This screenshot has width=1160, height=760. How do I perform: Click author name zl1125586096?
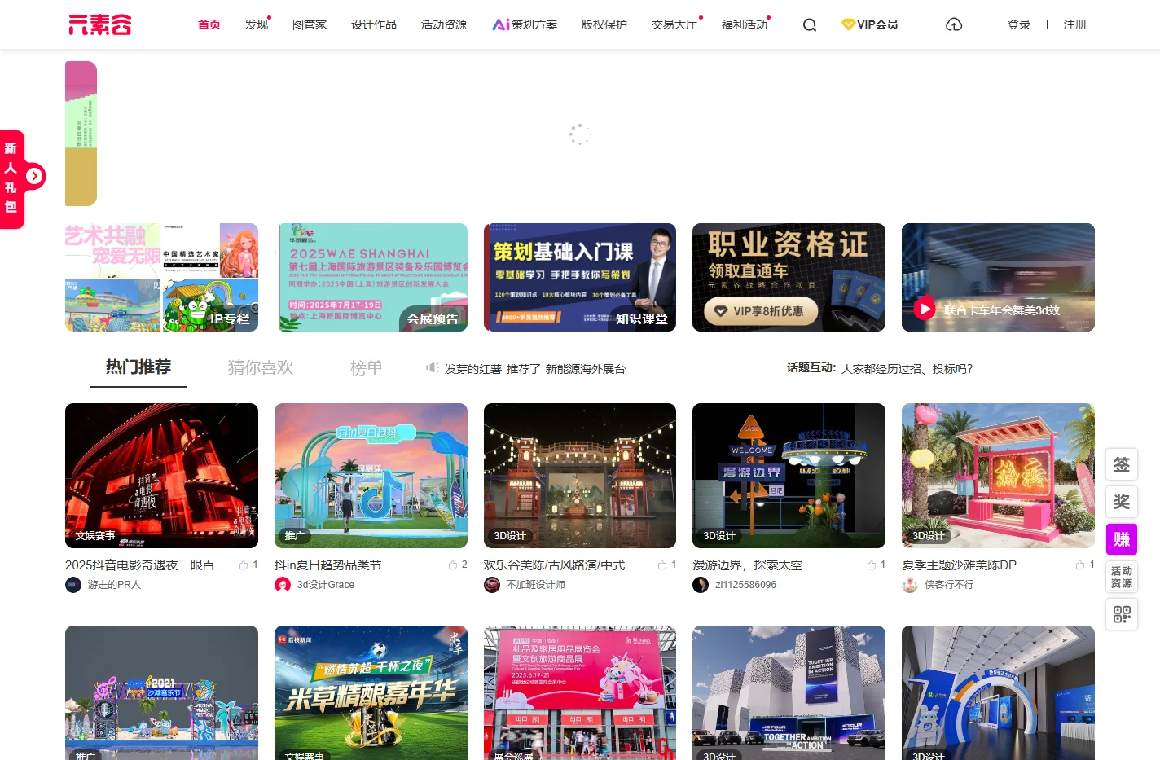[x=745, y=585]
